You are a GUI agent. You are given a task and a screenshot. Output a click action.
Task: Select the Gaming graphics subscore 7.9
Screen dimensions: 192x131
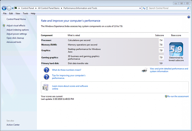(x=161, y=57)
